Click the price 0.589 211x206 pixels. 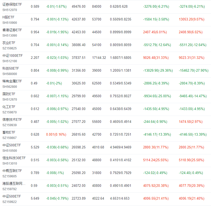pos(35,6)
